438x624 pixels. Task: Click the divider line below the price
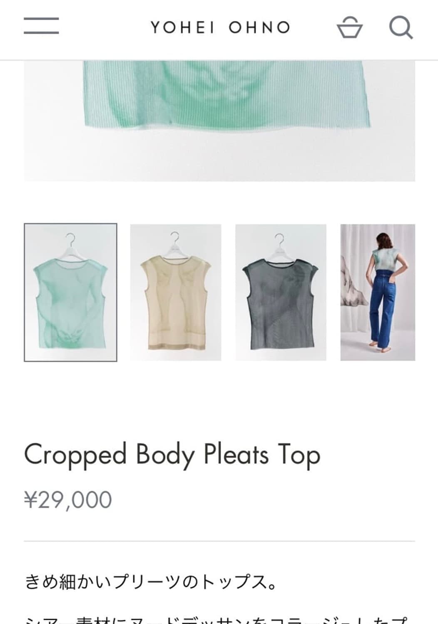pyautogui.click(x=219, y=541)
